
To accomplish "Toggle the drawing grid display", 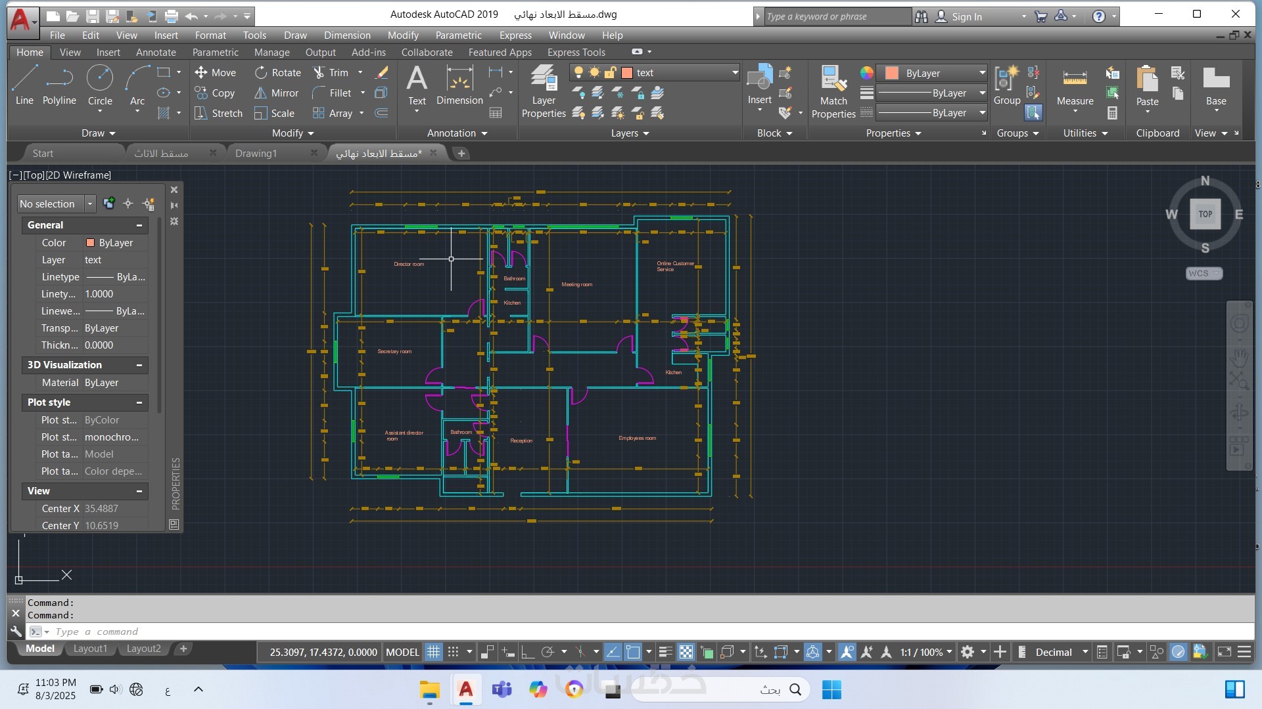I will pyautogui.click(x=434, y=652).
